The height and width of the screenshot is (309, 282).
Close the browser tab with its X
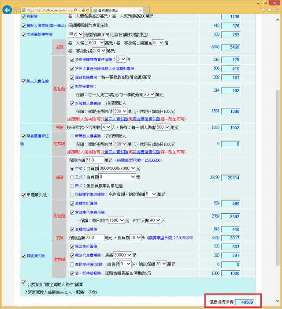(x=140, y=11)
